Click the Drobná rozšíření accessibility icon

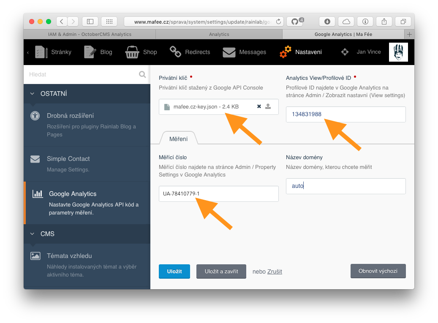pos(35,116)
